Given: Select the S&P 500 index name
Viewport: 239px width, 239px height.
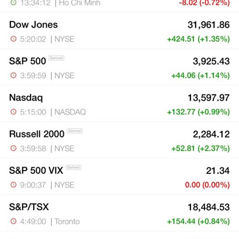Looking at the screenshot, I should click(27, 61).
